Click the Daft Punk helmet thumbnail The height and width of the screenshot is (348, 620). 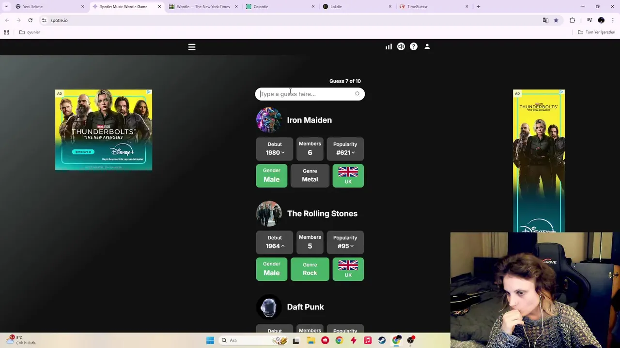tap(269, 307)
